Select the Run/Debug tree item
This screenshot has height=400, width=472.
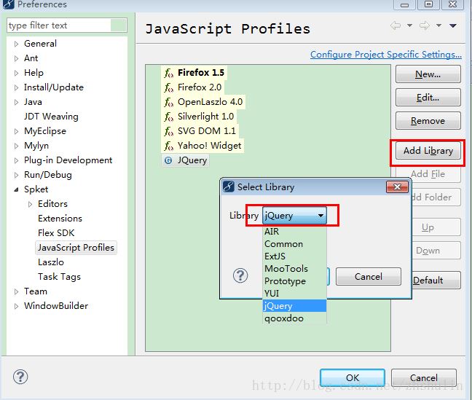[x=48, y=175]
